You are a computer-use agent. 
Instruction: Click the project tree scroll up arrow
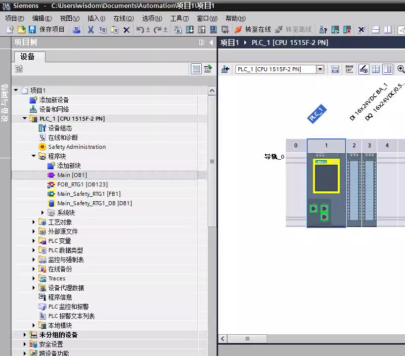(212, 90)
